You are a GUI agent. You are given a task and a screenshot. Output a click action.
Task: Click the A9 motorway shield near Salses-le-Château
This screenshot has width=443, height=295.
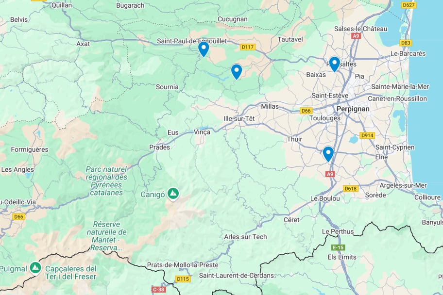tap(356, 36)
